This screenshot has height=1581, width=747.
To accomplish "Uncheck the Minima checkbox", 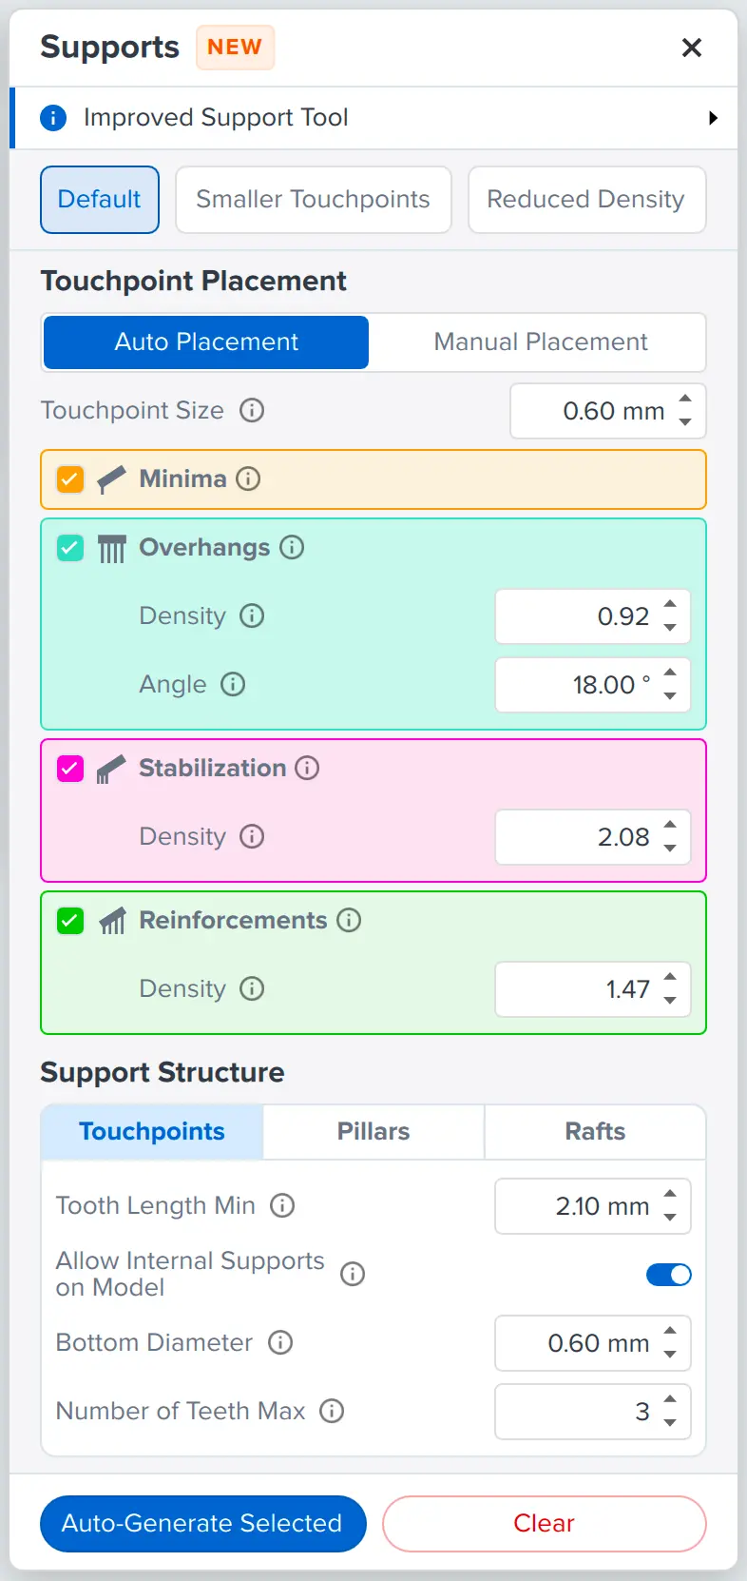I will coord(70,479).
